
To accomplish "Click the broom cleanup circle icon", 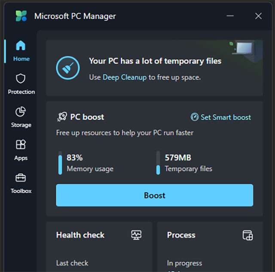I will pyautogui.click(x=68, y=68).
